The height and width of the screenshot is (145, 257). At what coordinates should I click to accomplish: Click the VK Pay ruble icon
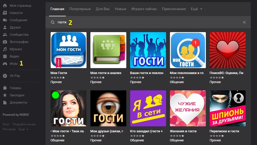pos(5,76)
